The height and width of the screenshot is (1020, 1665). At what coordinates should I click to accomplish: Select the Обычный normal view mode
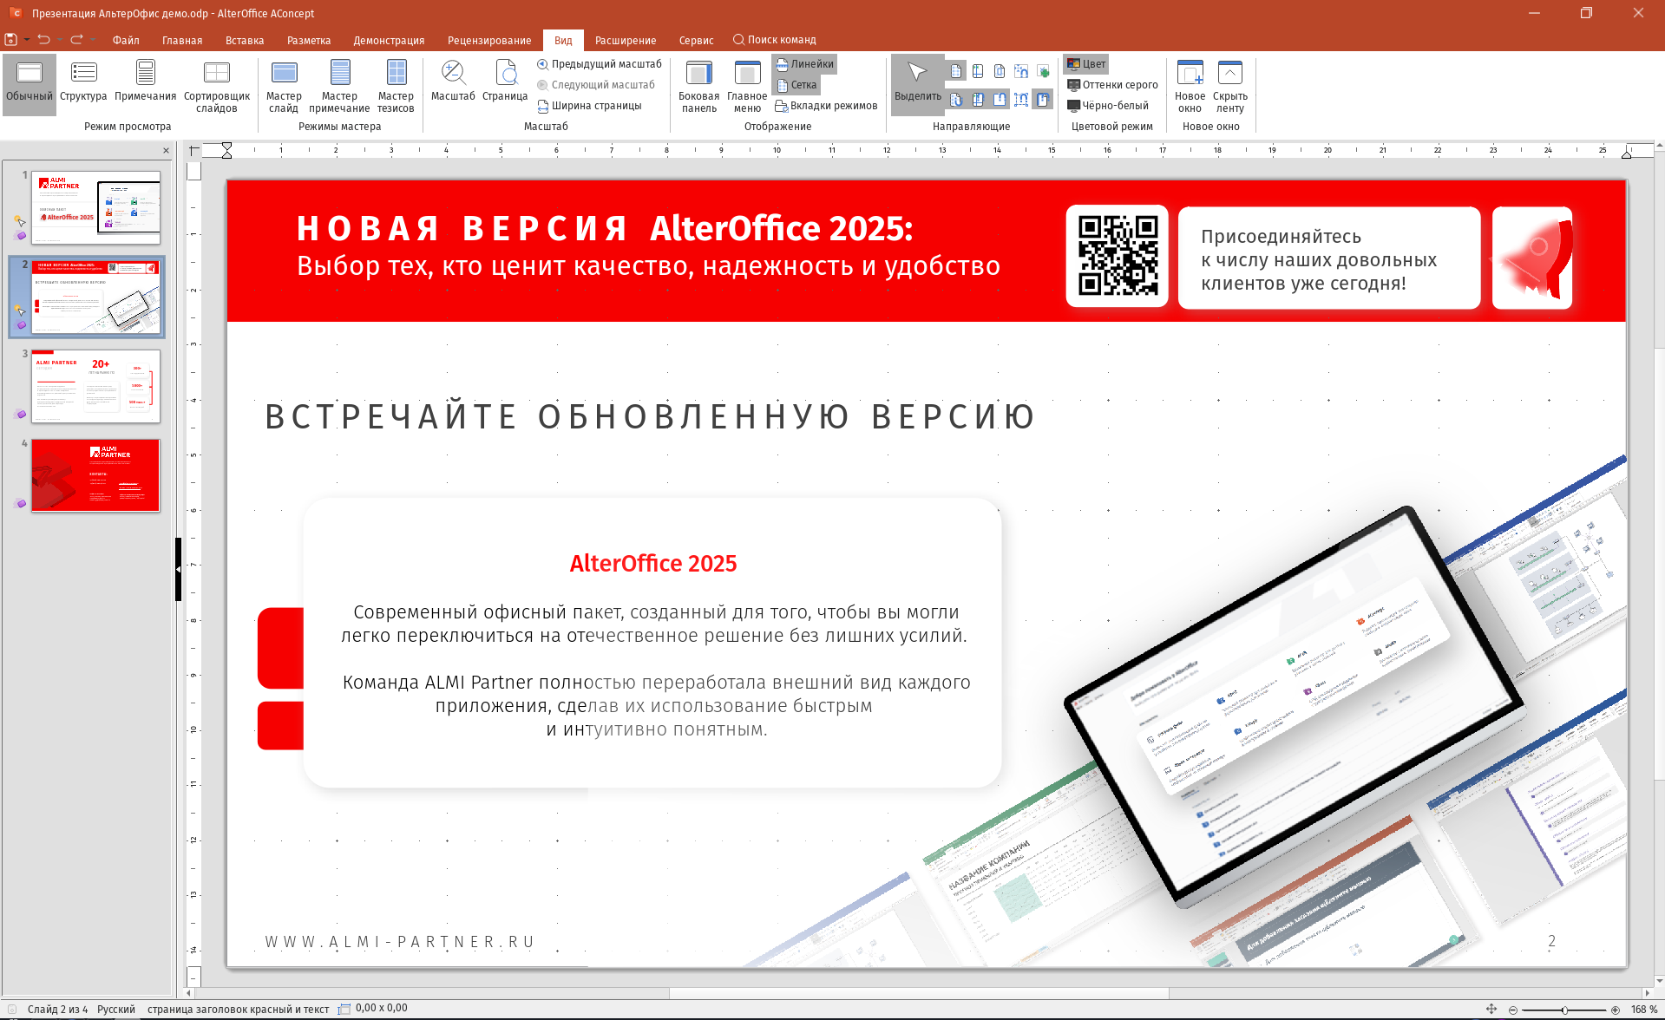pyautogui.click(x=29, y=85)
